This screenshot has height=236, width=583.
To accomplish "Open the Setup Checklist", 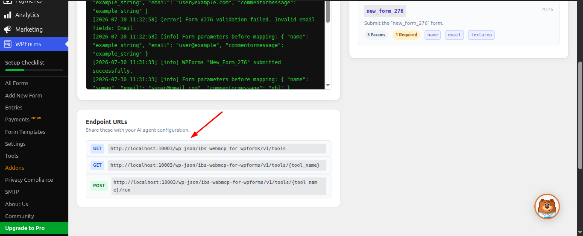I will click(x=25, y=62).
